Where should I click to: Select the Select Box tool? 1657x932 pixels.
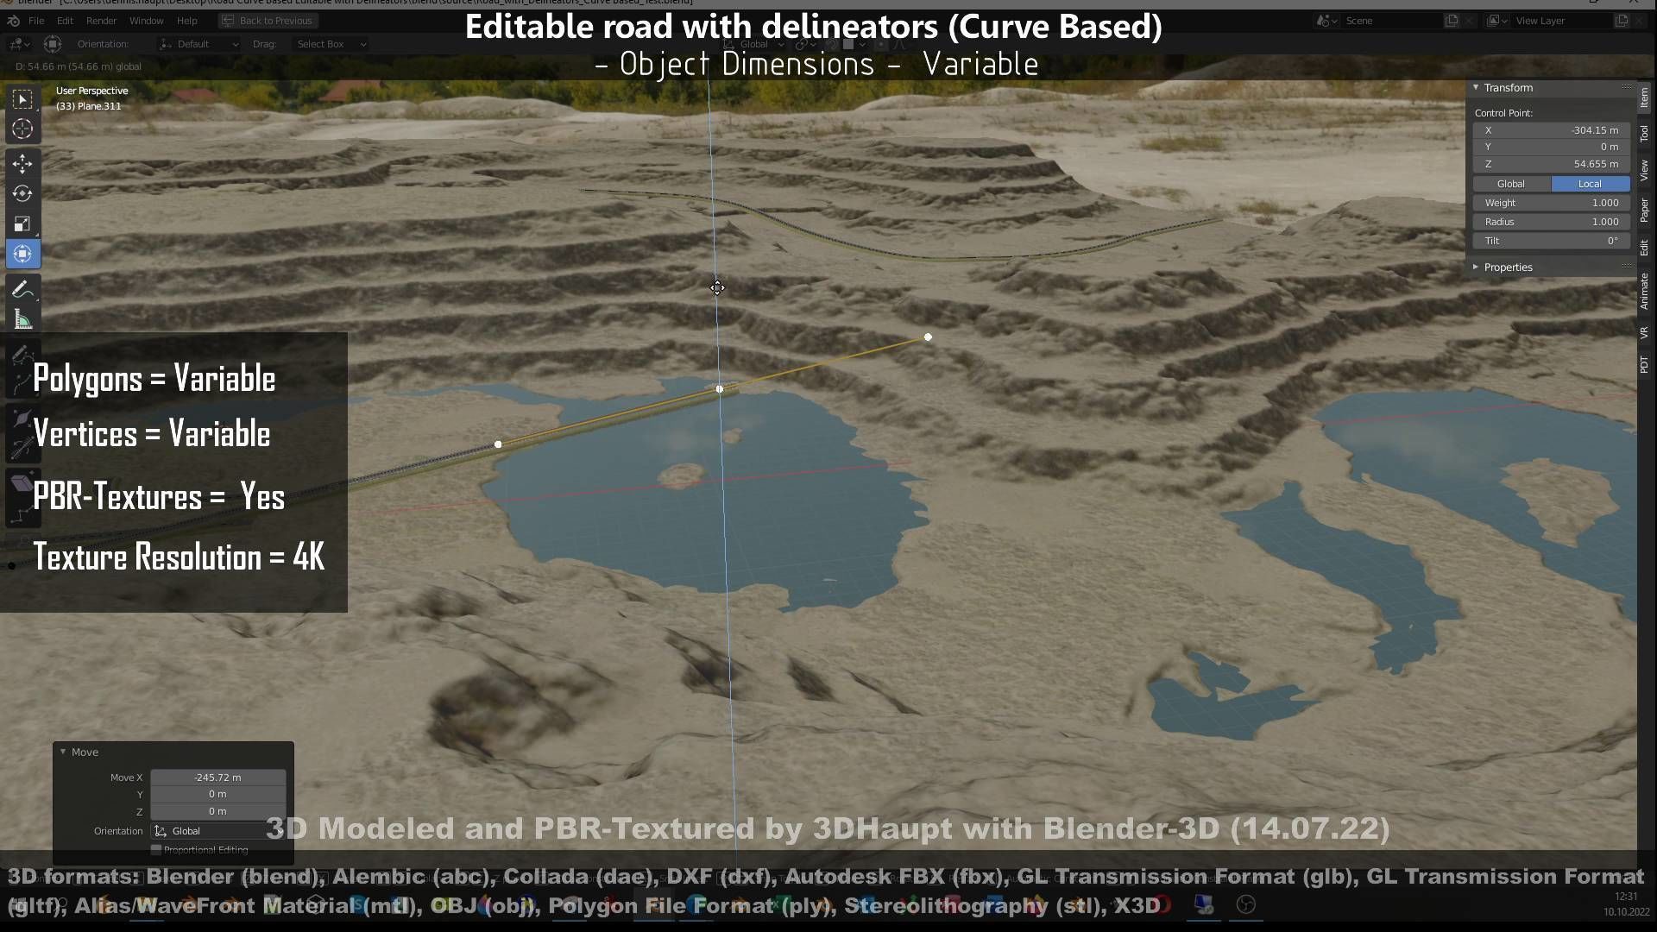(x=22, y=99)
